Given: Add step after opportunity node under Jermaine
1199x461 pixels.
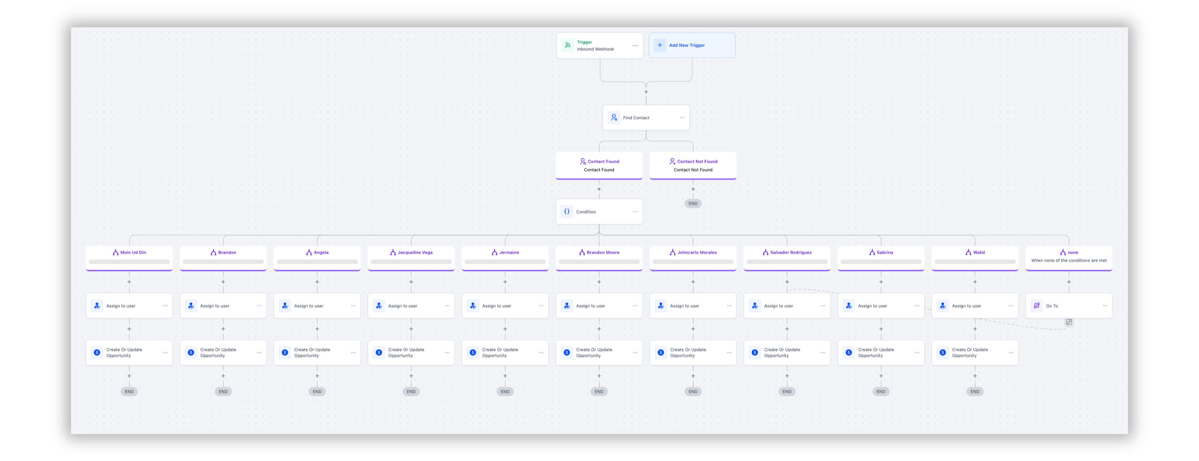Looking at the screenshot, I should (505, 376).
